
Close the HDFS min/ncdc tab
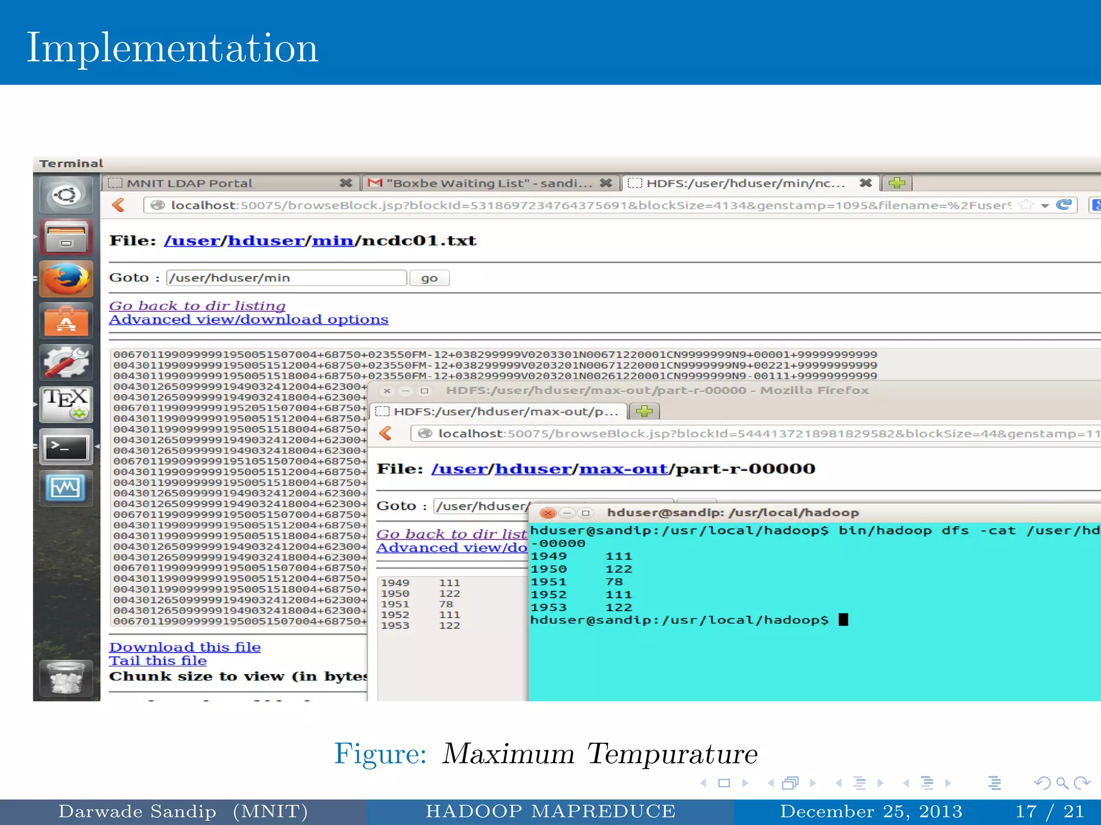click(x=866, y=183)
